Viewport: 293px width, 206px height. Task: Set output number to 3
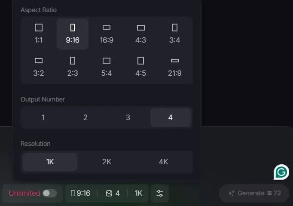click(x=128, y=117)
